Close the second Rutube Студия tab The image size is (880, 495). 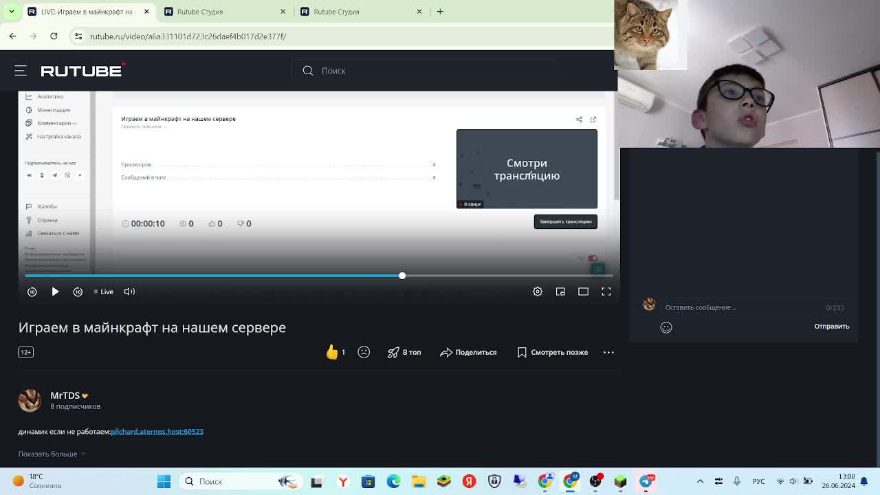pyautogui.click(x=283, y=12)
